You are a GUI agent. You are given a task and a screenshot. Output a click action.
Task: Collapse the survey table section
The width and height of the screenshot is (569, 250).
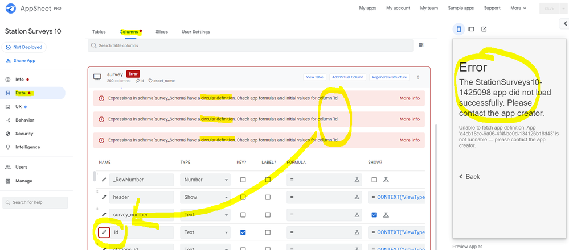(x=418, y=77)
